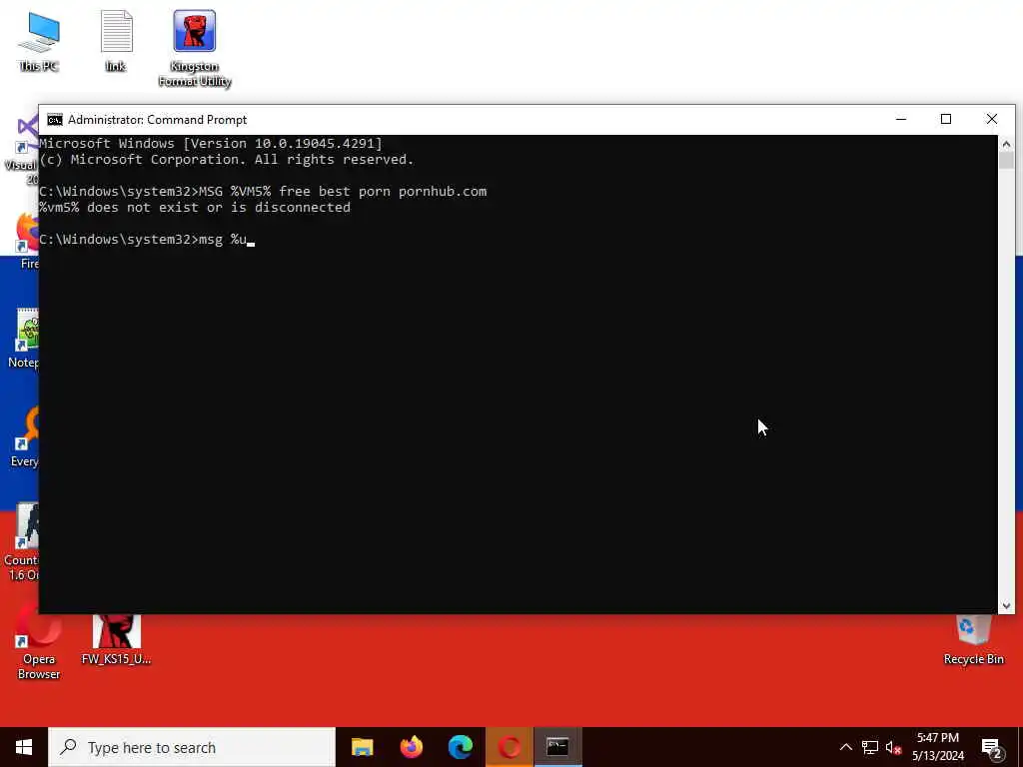
Task: Click the Command Prompt scrollbar down arrow
Action: click(x=1006, y=606)
